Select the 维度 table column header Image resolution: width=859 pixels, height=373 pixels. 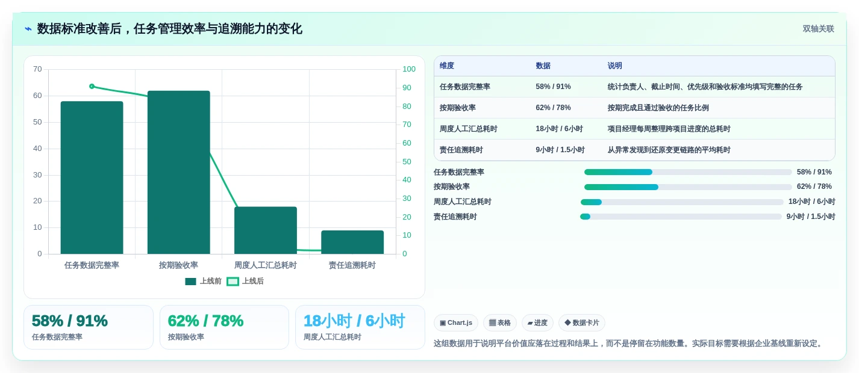coord(447,66)
